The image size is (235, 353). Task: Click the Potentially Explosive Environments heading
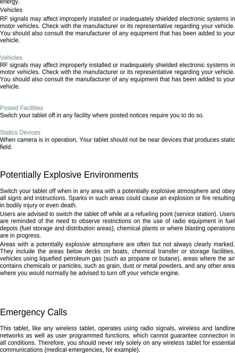click(69, 175)
